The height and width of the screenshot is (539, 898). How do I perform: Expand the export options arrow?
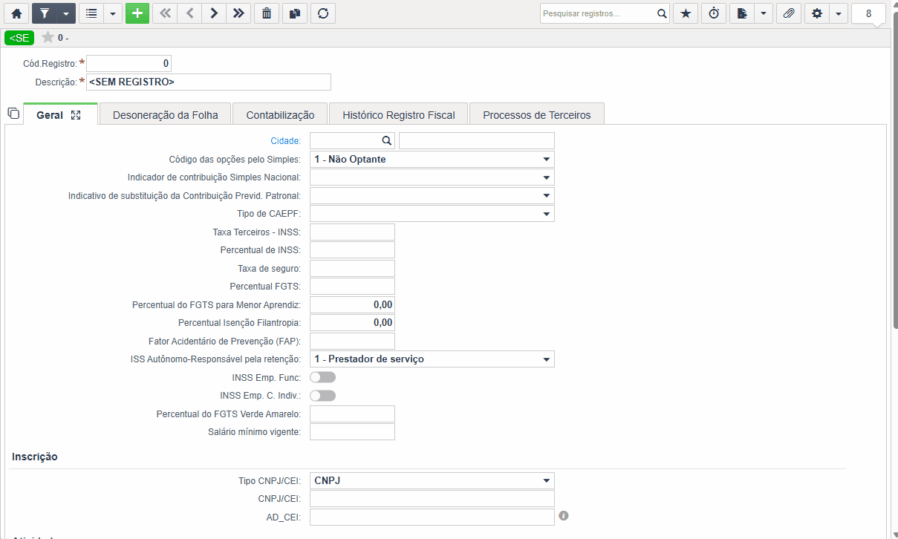click(764, 13)
